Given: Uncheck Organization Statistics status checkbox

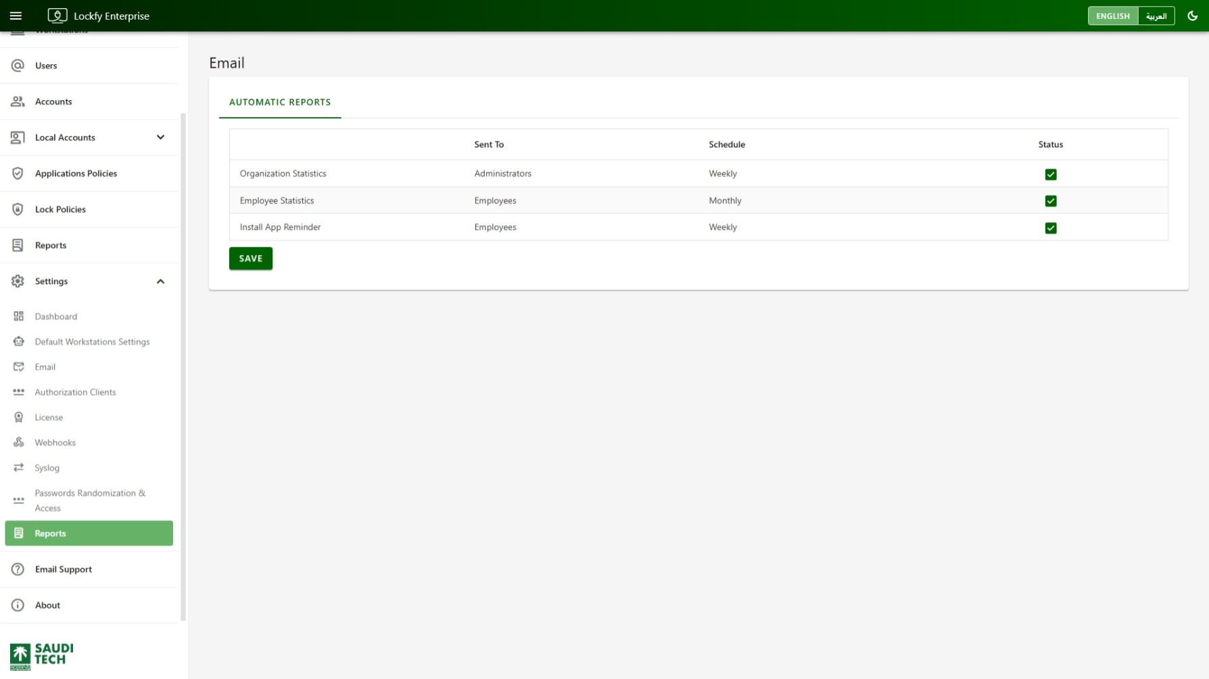Looking at the screenshot, I should pos(1051,174).
